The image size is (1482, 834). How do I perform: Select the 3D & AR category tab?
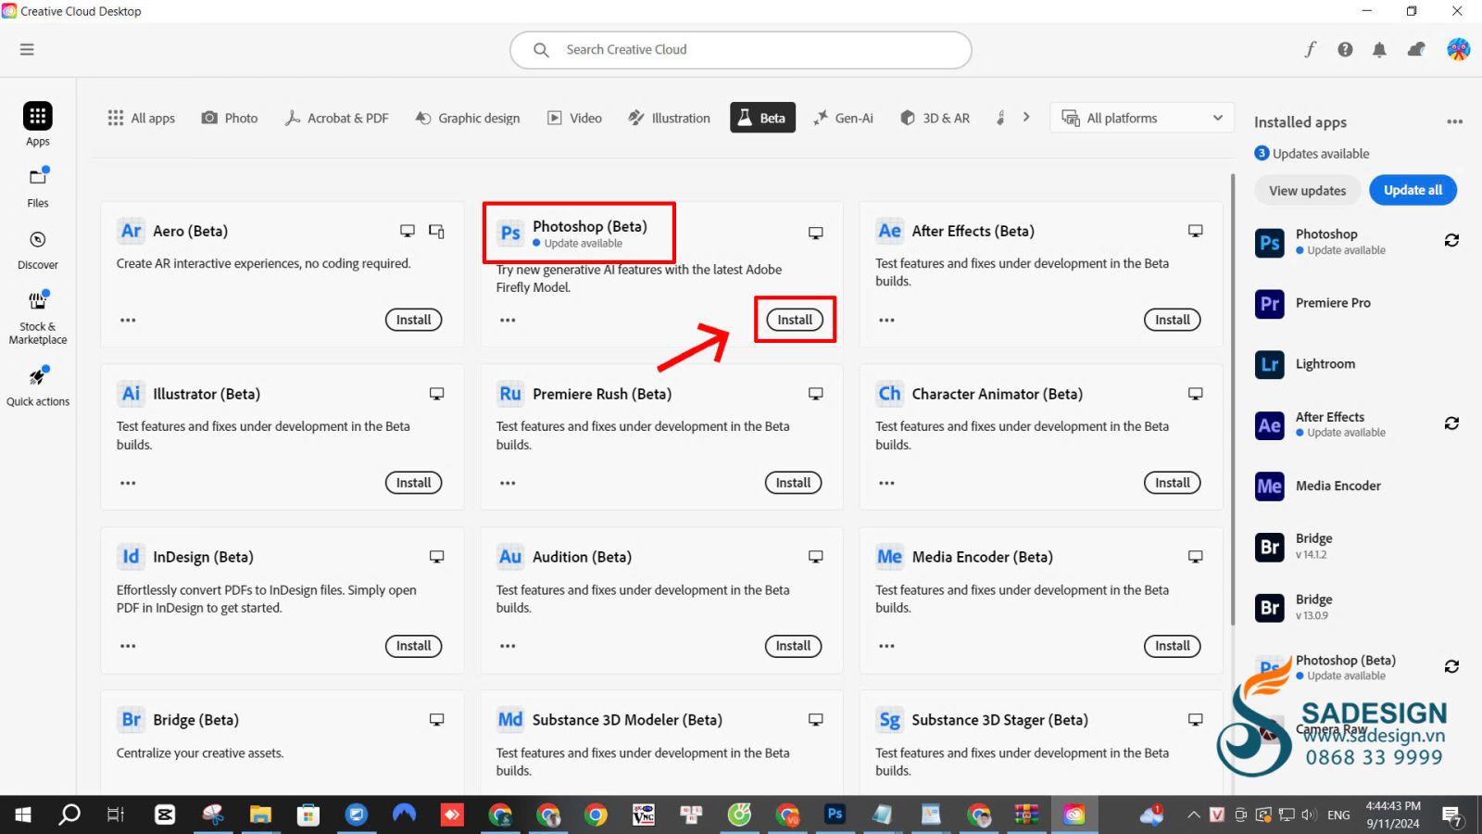[x=935, y=118]
